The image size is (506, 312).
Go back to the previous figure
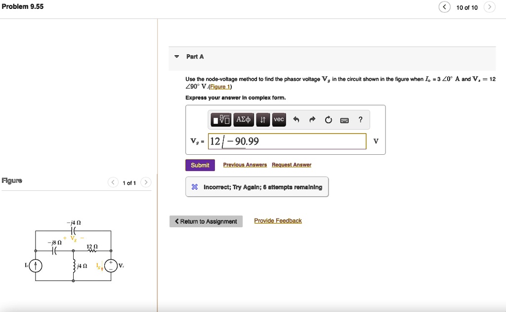(x=113, y=182)
